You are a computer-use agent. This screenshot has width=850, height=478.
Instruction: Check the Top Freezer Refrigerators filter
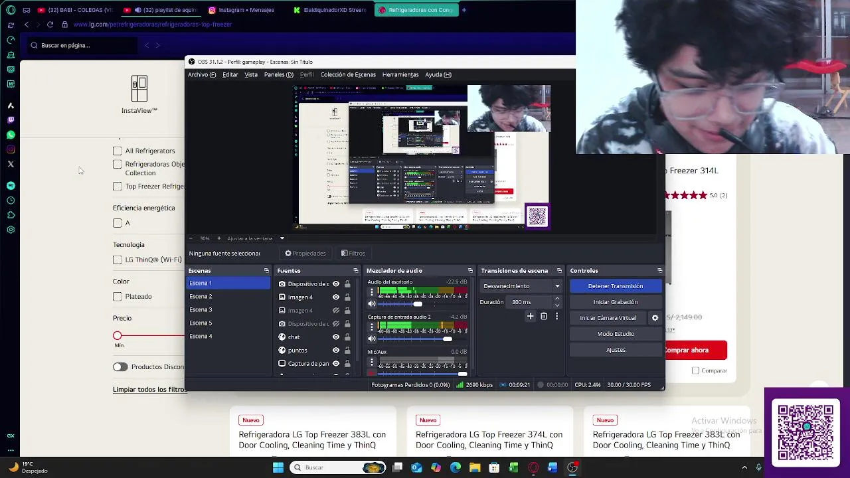pyautogui.click(x=118, y=187)
